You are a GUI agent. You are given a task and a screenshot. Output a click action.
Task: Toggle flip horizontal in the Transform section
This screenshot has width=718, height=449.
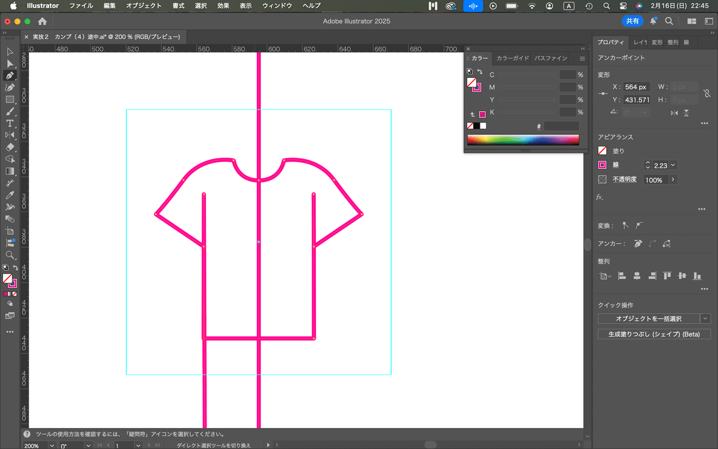674,113
